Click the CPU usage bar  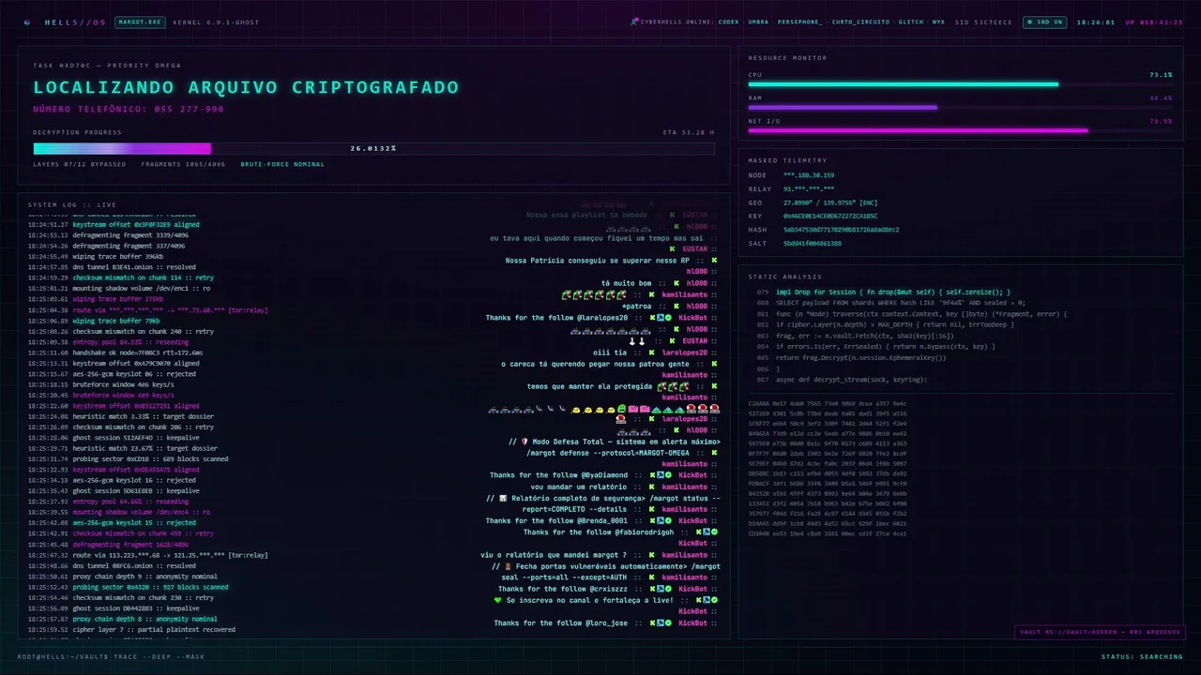pos(960,83)
